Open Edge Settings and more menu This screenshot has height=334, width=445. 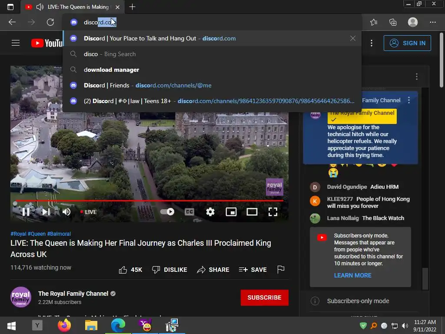(432, 22)
